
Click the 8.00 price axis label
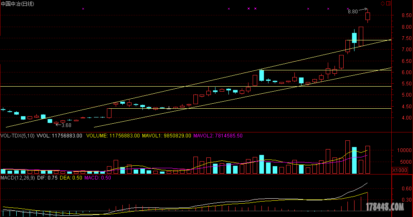click(x=406, y=27)
